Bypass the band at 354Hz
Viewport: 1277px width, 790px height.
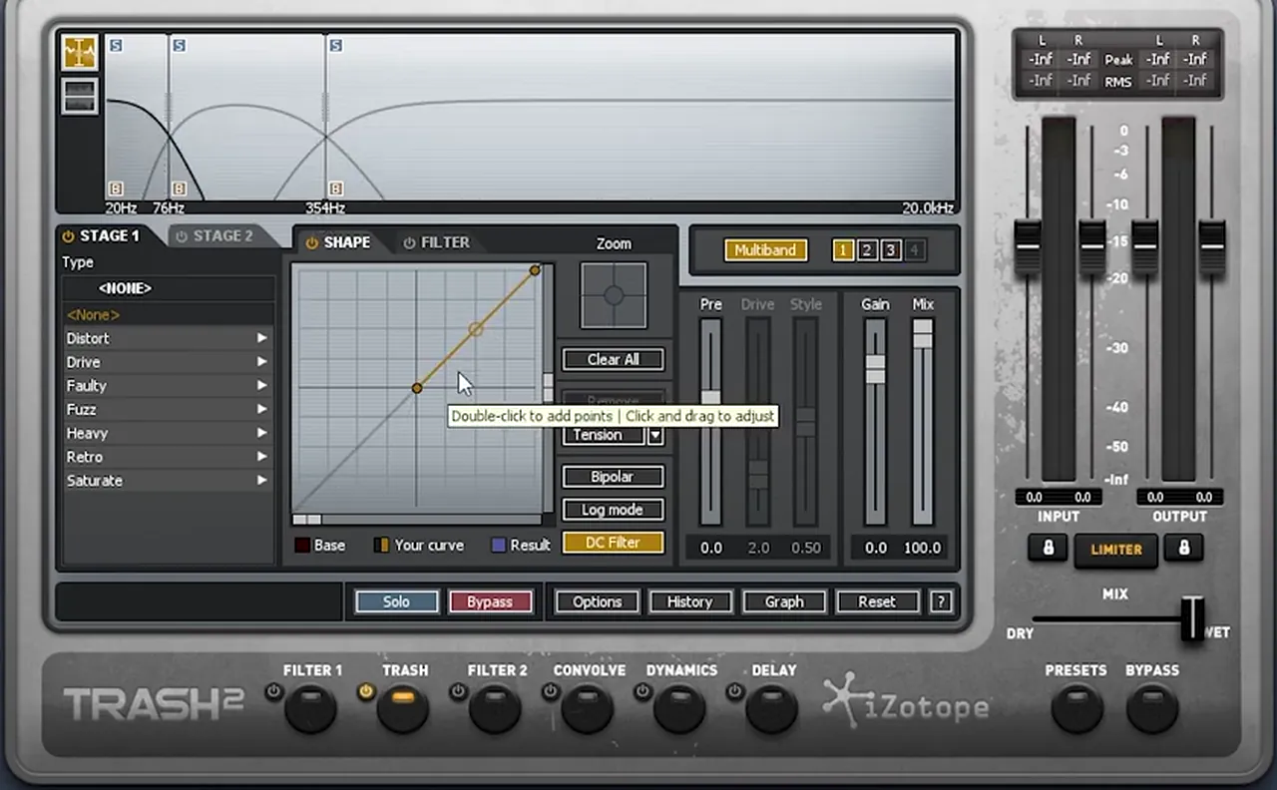coord(335,189)
